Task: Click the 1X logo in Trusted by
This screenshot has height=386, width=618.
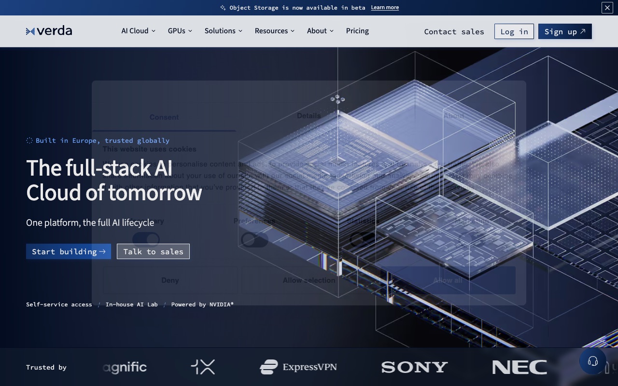Action: pyautogui.click(x=203, y=367)
